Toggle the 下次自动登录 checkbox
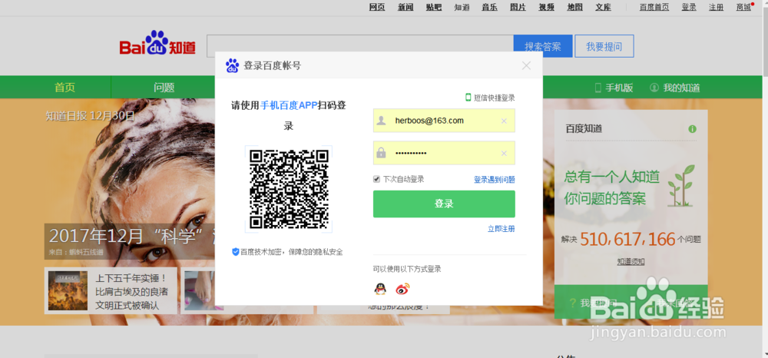This screenshot has height=358, width=768. click(376, 179)
